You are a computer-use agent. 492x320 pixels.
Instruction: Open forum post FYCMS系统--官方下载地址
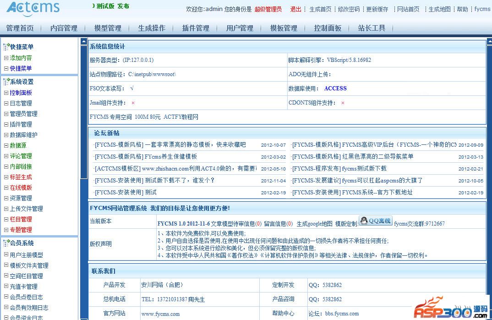[377, 192]
